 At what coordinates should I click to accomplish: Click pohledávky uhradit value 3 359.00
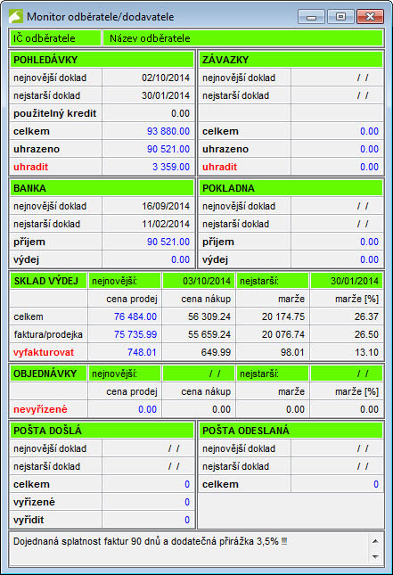(x=171, y=167)
